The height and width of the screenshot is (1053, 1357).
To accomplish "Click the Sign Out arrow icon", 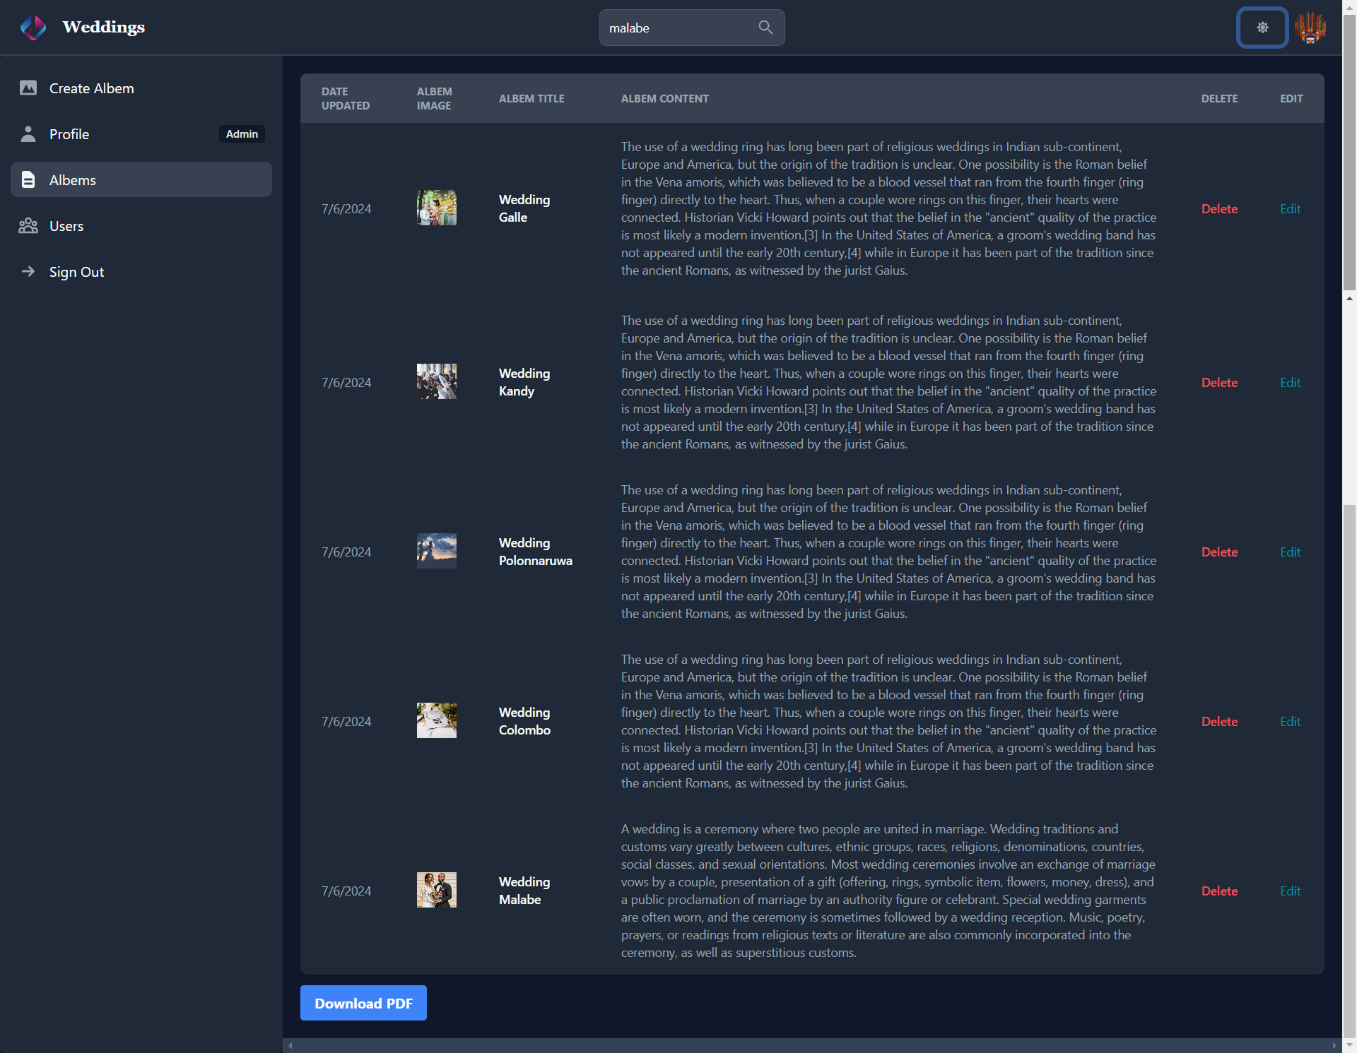I will pyautogui.click(x=28, y=271).
